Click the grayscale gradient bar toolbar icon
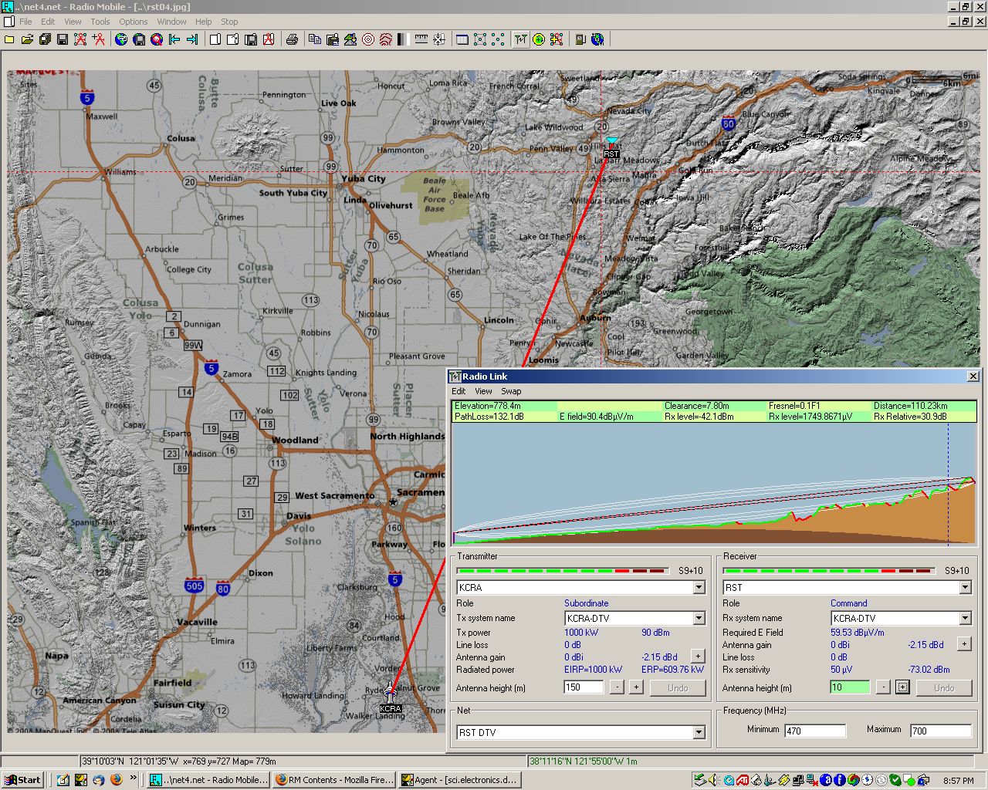 (402, 39)
